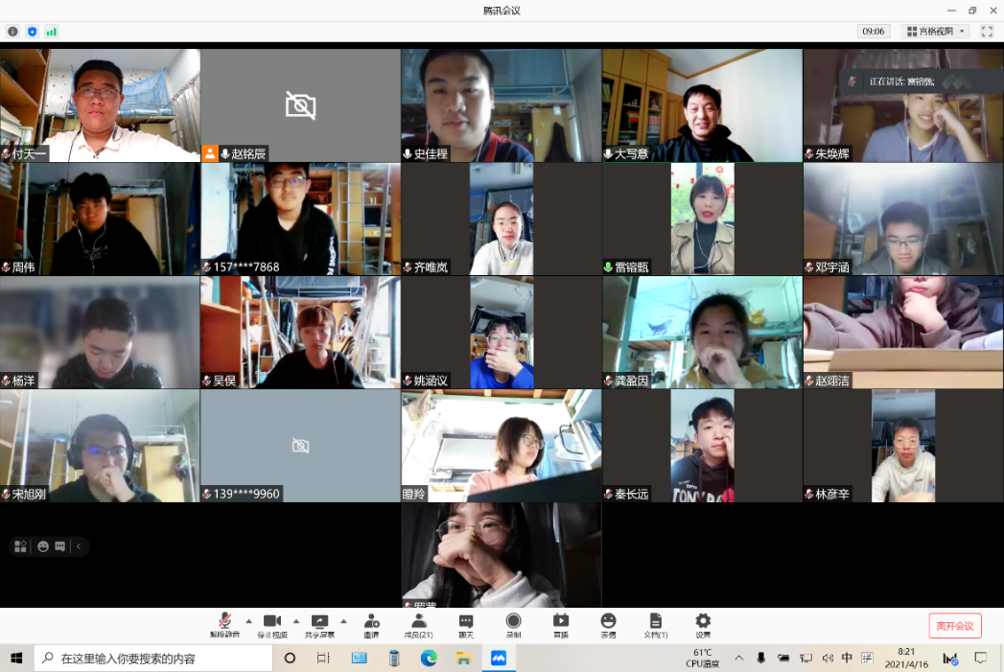Click the chat bubble icon in floating toolbar
1004x672 pixels.
click(x=60, y=545)
